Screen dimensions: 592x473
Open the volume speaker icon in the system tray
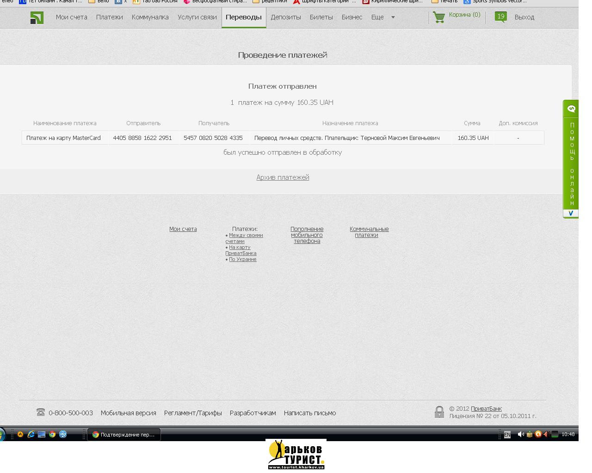(x=521, y=434)
